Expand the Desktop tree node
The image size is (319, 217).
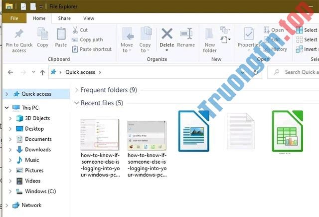tap(10, 129)
